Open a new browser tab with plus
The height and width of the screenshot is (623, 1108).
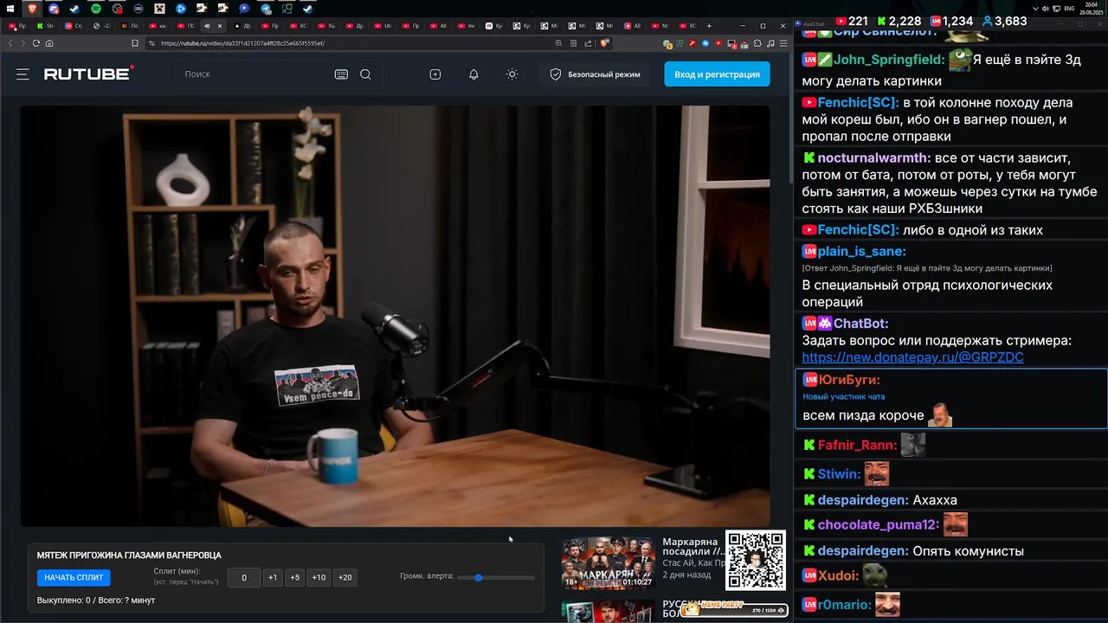pos(709,26)
